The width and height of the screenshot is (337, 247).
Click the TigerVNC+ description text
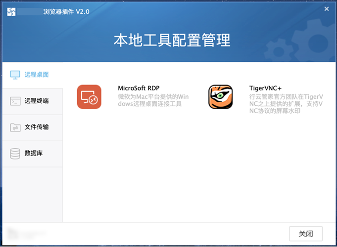coord(286,104)
